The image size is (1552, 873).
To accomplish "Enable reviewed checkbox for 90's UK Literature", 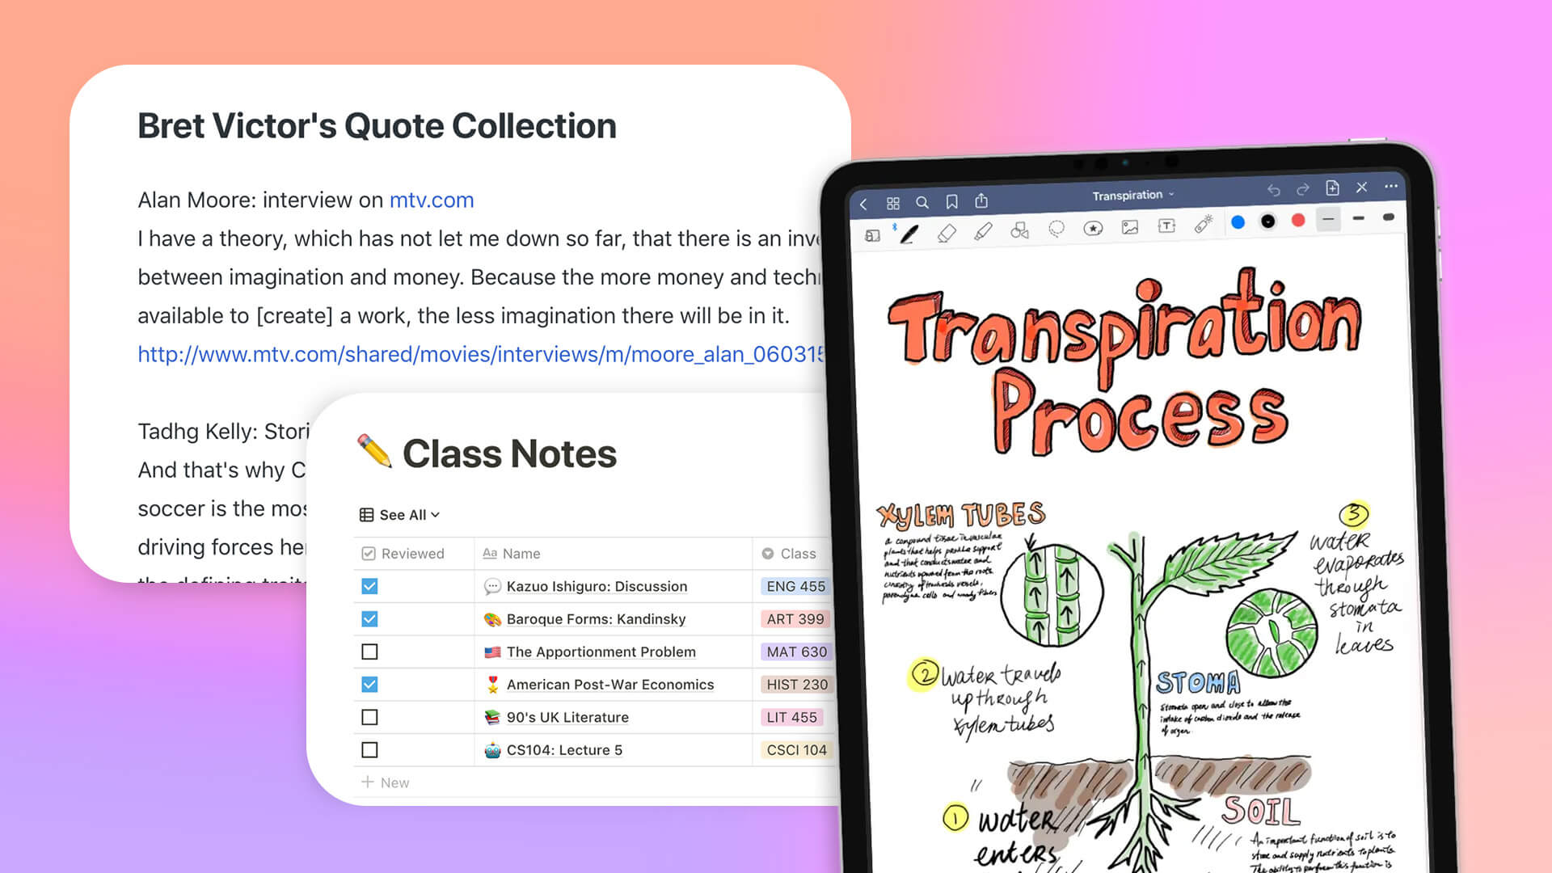I will coord(372,717).
